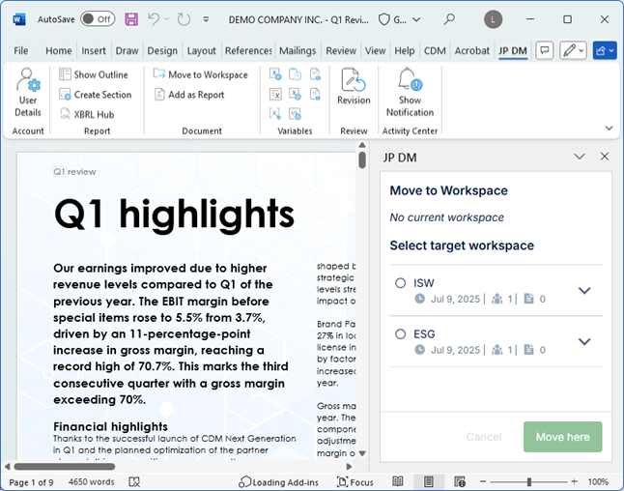
Task: Close the JP DM task pane
Action: (605, 157)
